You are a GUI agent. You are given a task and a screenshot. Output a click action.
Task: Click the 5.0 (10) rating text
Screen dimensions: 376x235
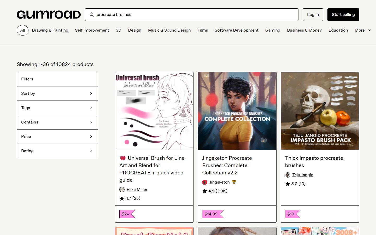pos(298,184)
